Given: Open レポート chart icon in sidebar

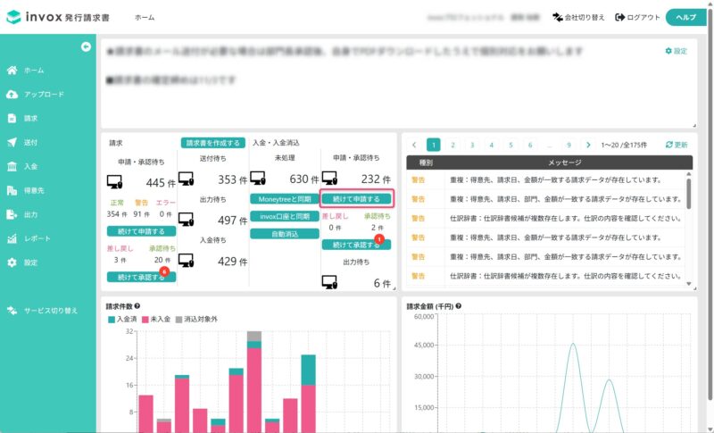Looking at the screenshot, I should click(x=12, y=238).
